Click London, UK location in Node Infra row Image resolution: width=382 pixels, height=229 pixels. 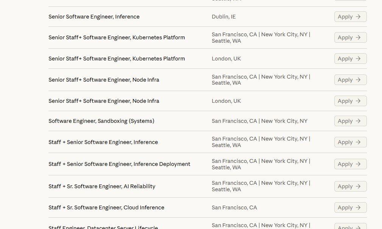pos(226,101)
